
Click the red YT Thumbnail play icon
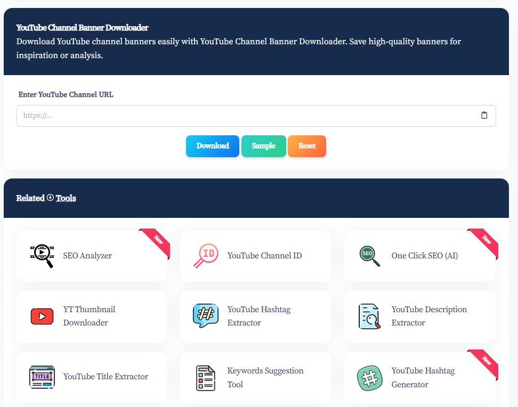42,316
